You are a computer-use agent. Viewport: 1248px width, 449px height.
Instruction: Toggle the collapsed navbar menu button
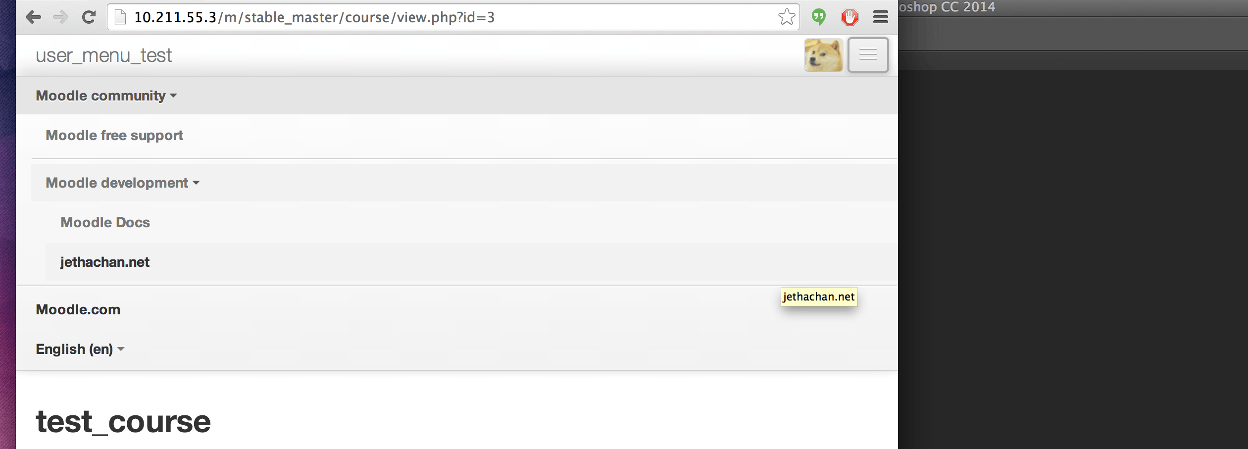pyautogui.click(x=868, y=54)
